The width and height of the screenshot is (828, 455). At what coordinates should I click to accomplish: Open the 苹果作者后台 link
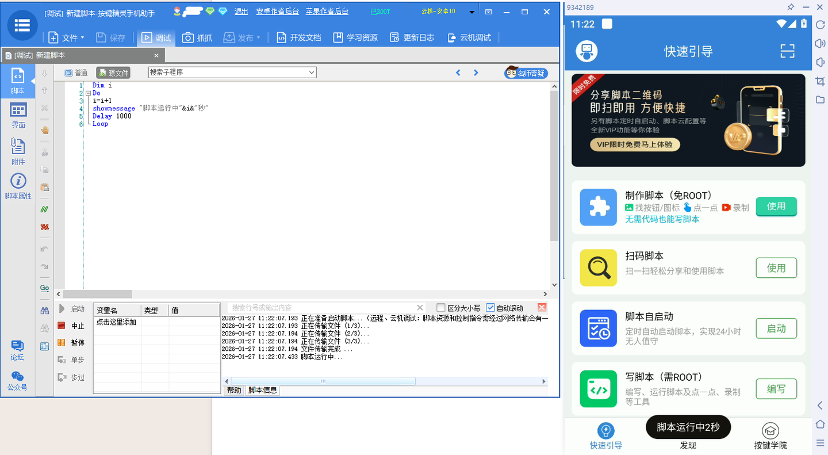click(x=327, y=12)
